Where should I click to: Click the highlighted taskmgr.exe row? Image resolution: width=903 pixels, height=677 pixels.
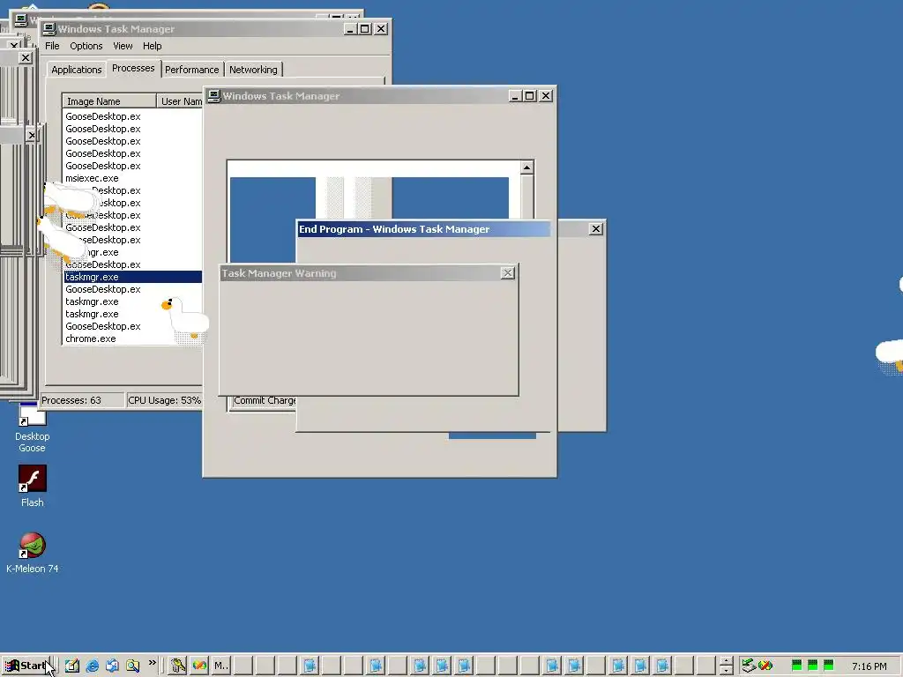(x=133, y=277)
